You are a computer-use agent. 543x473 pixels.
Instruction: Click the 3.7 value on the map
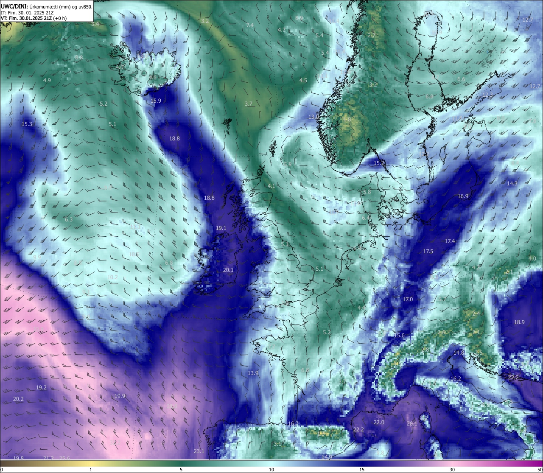(x=249, y=104)
